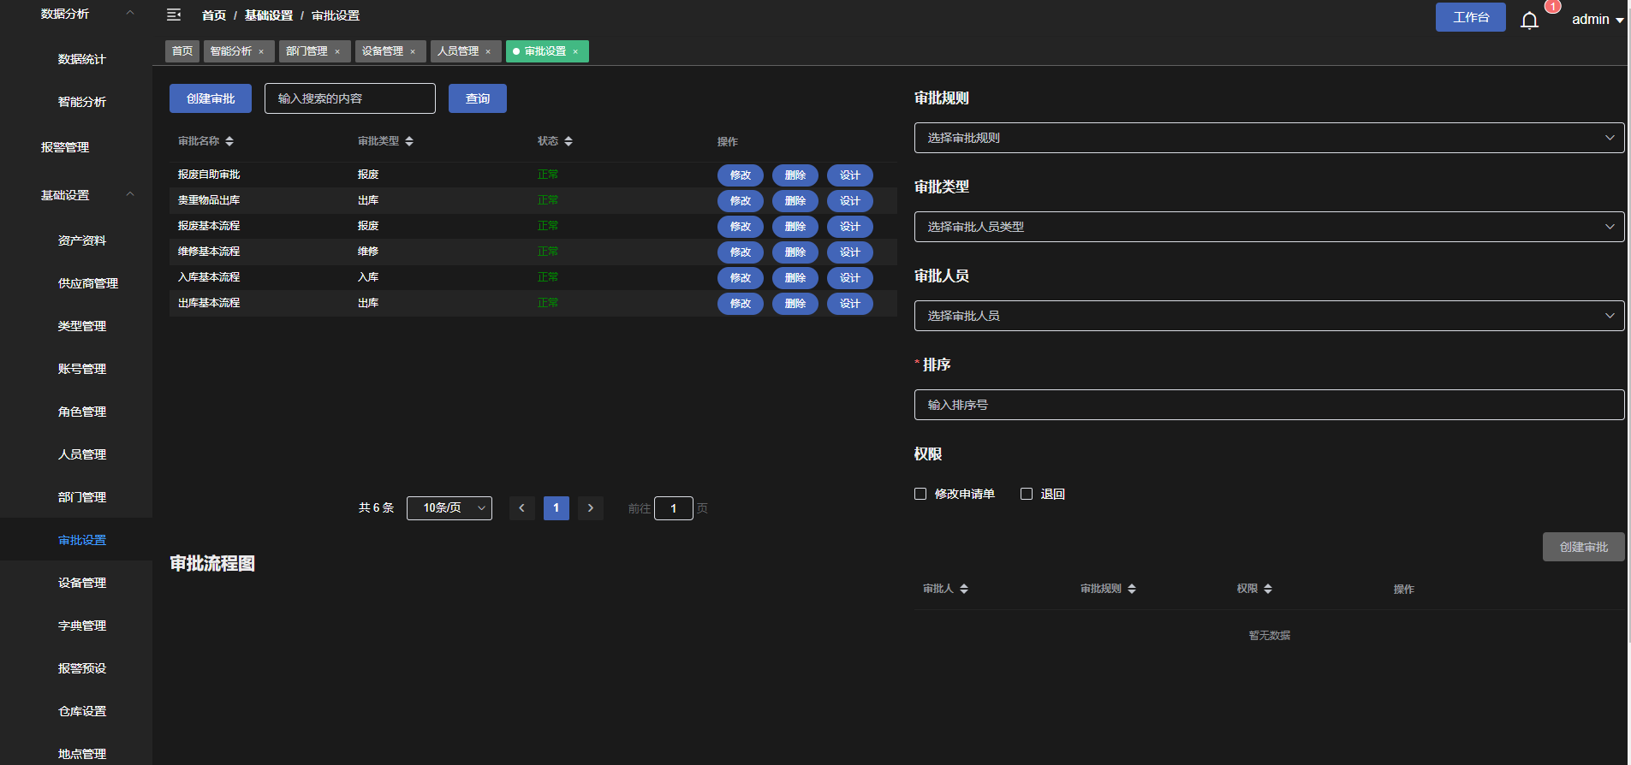Viewport: 1631px width, 765px height.
Task: Go to the previous page arrow
Action: coord(522,508)
